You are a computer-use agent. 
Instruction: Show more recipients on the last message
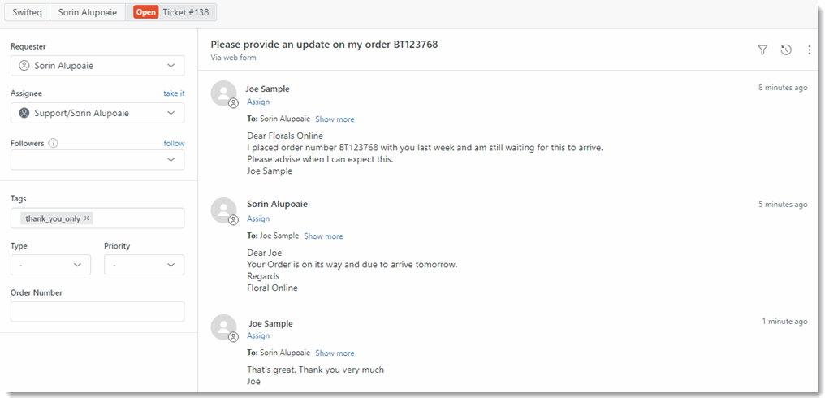(335, 353)
